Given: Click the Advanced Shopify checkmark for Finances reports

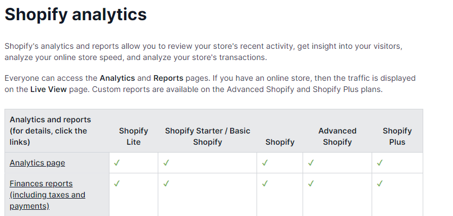Looking at the screenshot, I should [x=310, y=183].
